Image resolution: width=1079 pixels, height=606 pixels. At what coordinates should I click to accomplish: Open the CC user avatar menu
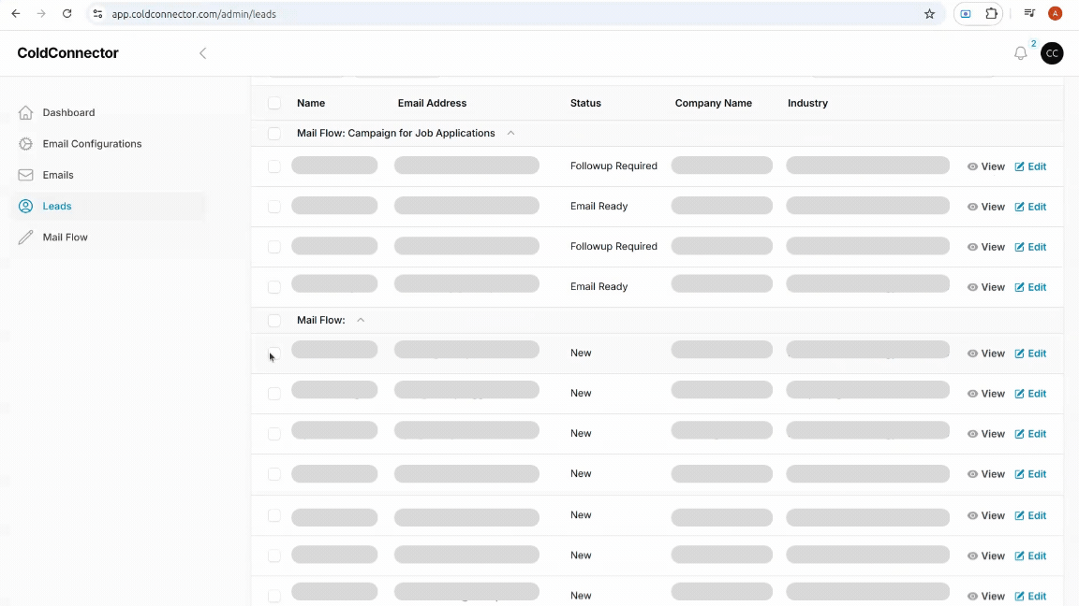click(1052, 53)
